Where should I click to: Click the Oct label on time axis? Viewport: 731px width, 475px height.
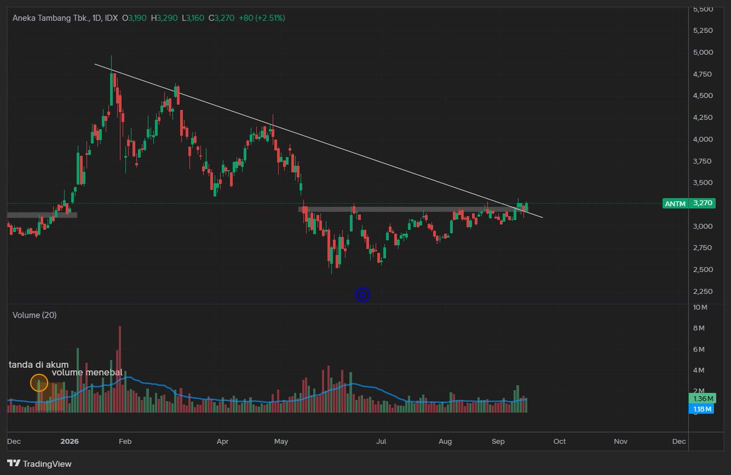point(559,442)
